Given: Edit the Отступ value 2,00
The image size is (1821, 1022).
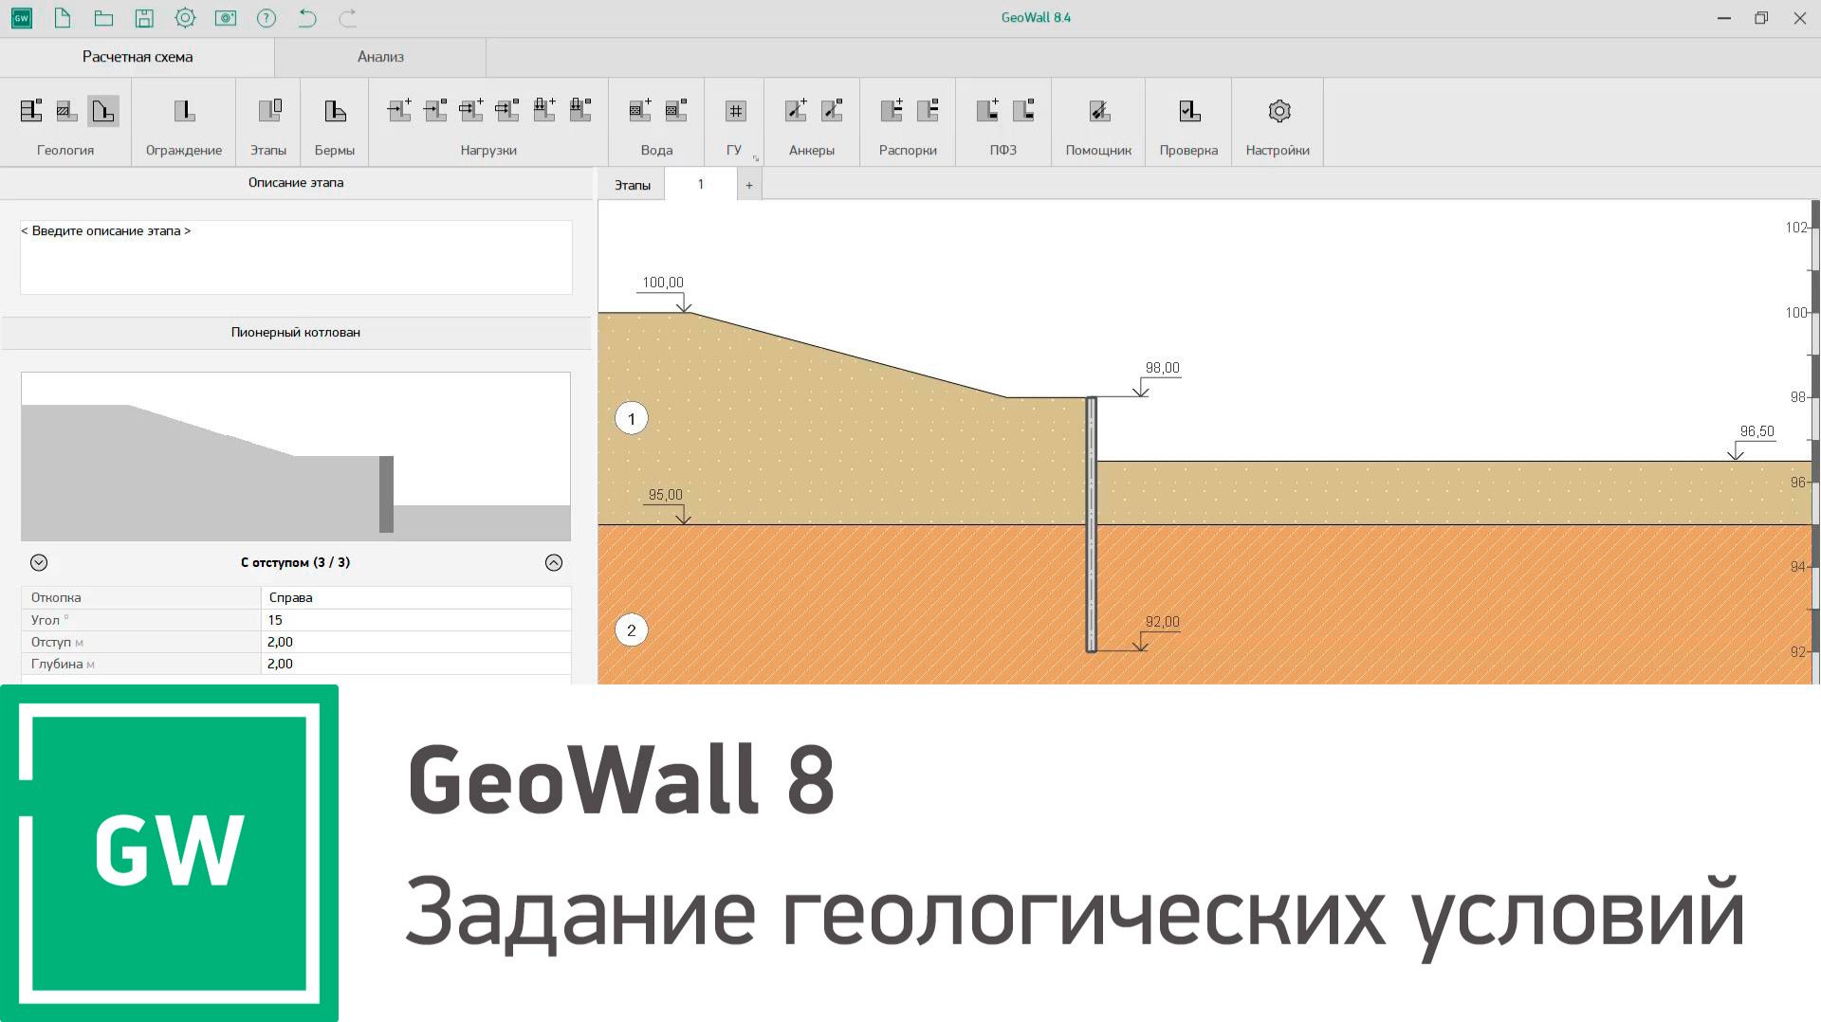Looking at the screenshot, I should pyautogui.click(x=415, y=642).
